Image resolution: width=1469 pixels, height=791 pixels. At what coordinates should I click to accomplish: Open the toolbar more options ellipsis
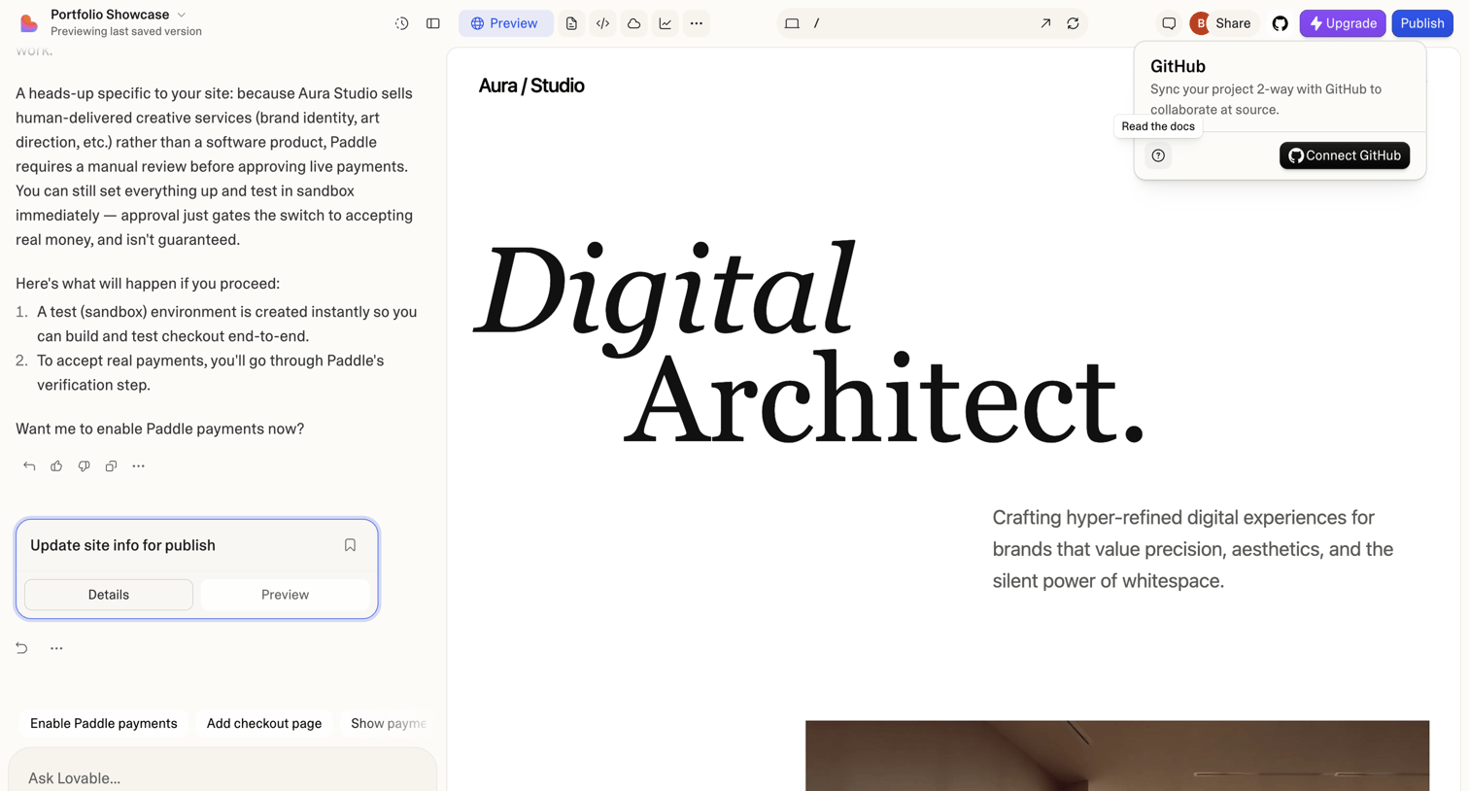pos(697,23)
